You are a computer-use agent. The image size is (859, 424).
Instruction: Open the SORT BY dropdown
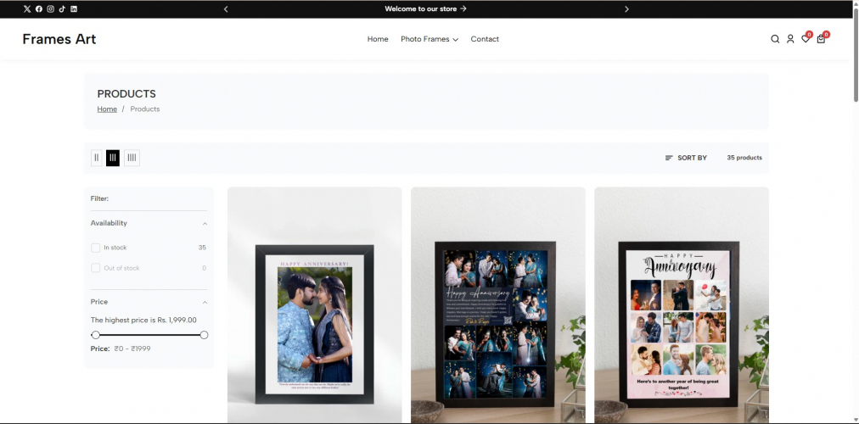(x=686, y=158)
